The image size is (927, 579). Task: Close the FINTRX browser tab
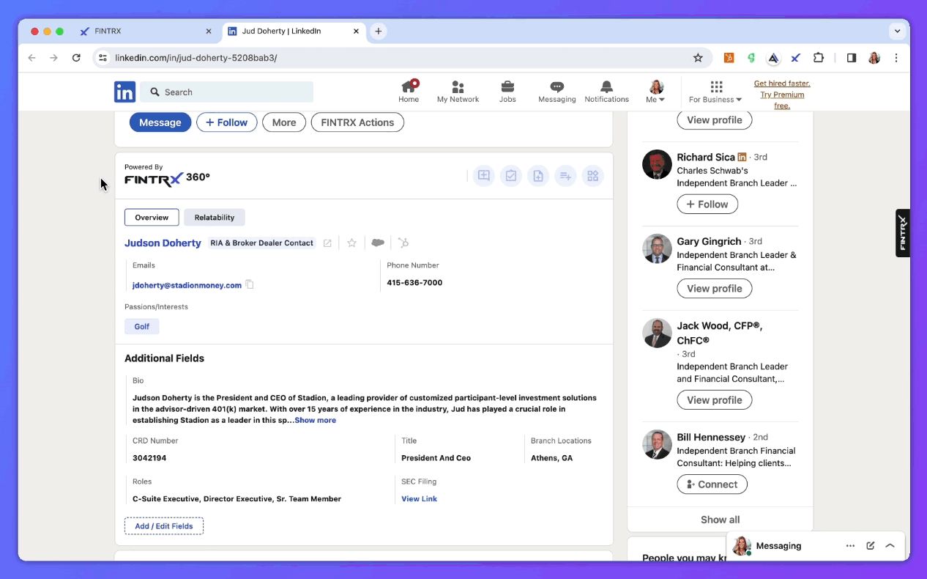tap(209, 32)
